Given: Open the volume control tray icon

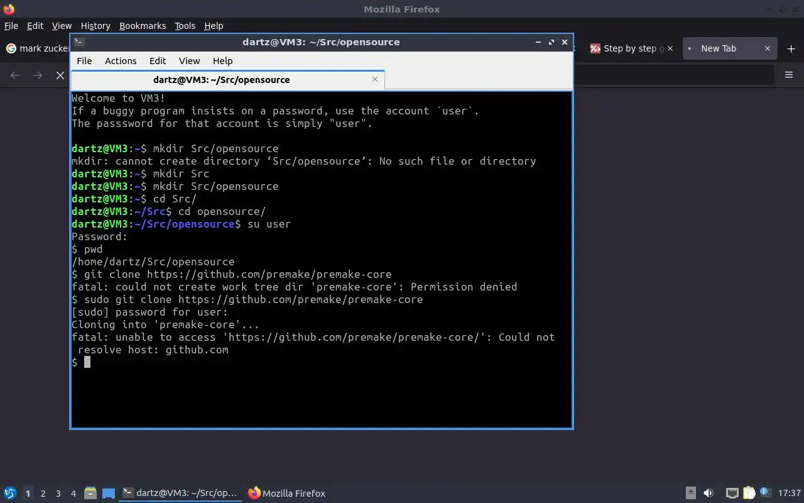Looking at the screenshot, I should tap(709, 493).
